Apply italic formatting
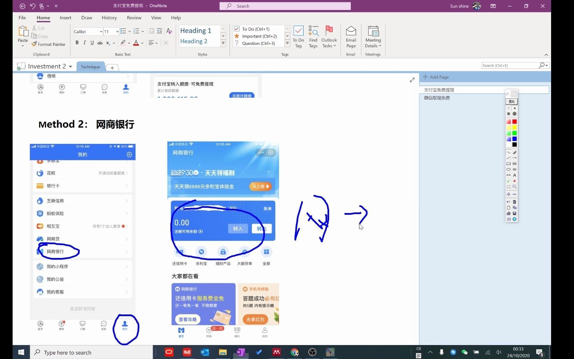 (84, 43)
